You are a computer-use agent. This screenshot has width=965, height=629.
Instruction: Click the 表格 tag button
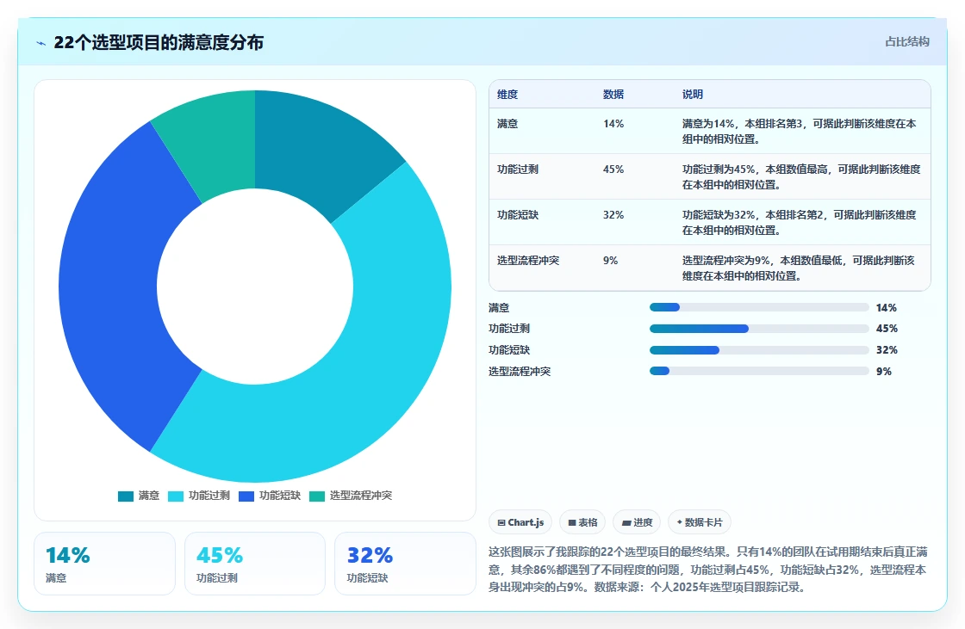click(x=582, y=522)
